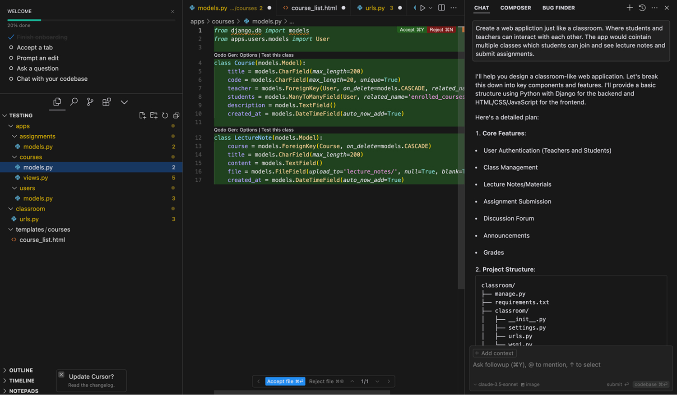Image resolution: width=677 pixels, height=395 pixels.
Task: Click the Add context button
Action: click(x=494, y=353)
